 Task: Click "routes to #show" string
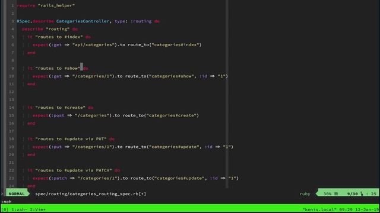58,68
